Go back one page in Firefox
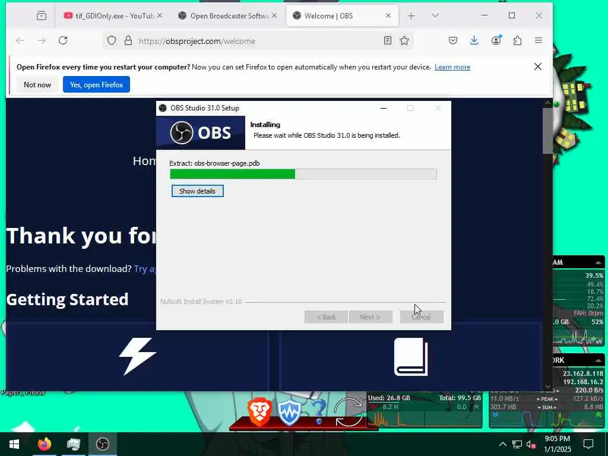The width and height of the screenshot is (608, 456). click(x=20, y=40)
